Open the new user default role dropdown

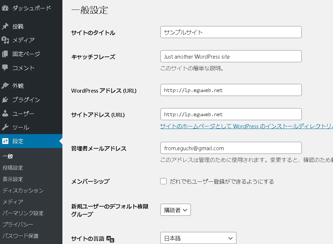175,210
